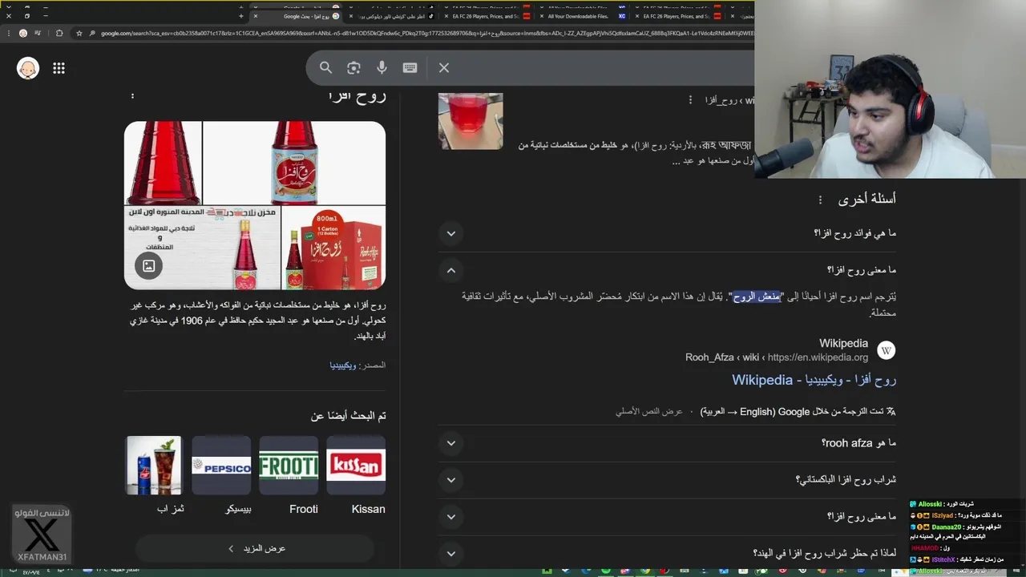Open the Google account avatar
The width and height of the screenshot is (1026, 577).
(x=28, y=68)
